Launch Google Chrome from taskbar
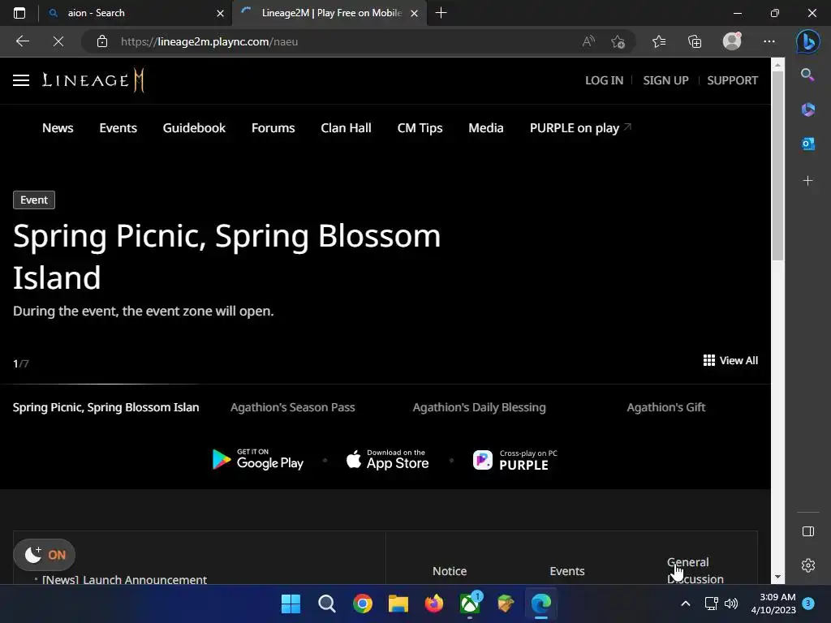This screenshot has height=623, width=831. pyautogui.click(x=363, y=604)
